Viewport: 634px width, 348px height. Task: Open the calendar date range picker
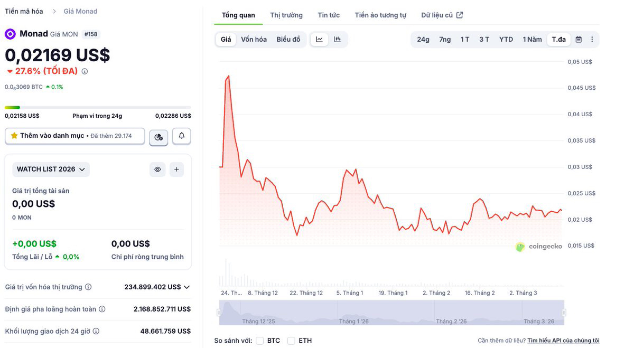(579, 40)
